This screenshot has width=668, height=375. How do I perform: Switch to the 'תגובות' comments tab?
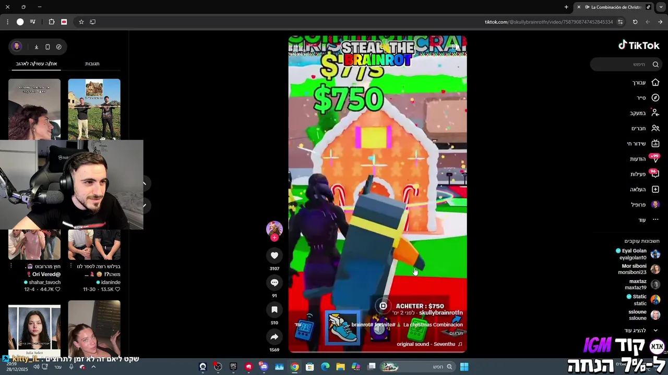[92, 64]
